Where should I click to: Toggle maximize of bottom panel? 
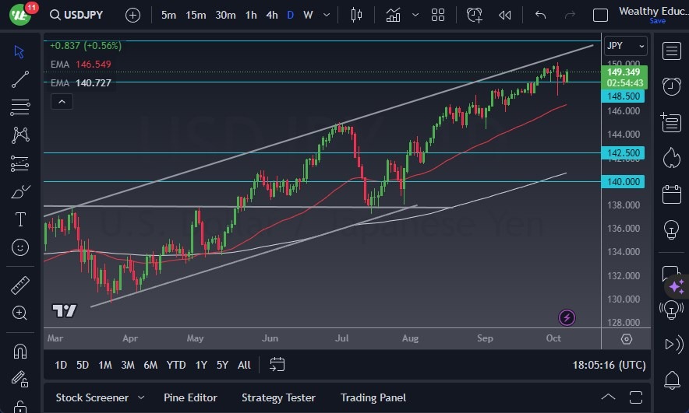point(635,397)
